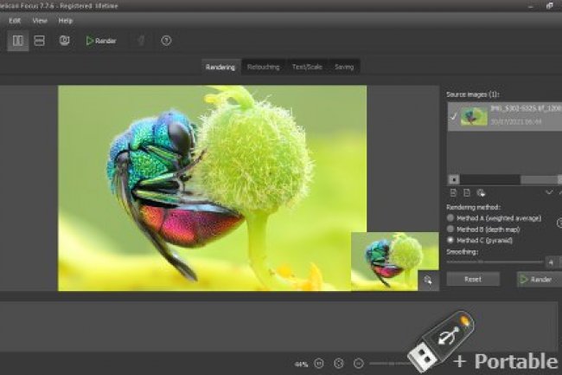Click the first file icon under source list
This screenshot has width=562, height=375.
[454, 191]
